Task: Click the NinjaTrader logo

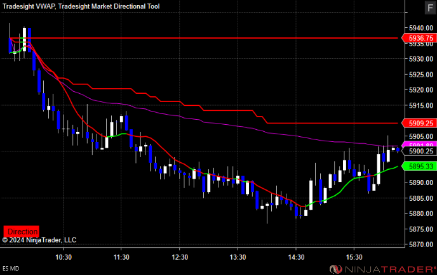Action: click(x=382, y=269)
